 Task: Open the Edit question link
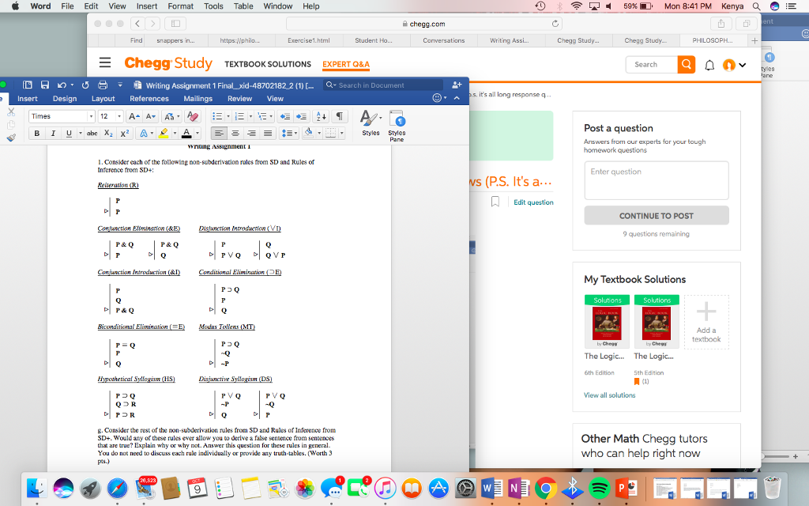click(533, 202)
